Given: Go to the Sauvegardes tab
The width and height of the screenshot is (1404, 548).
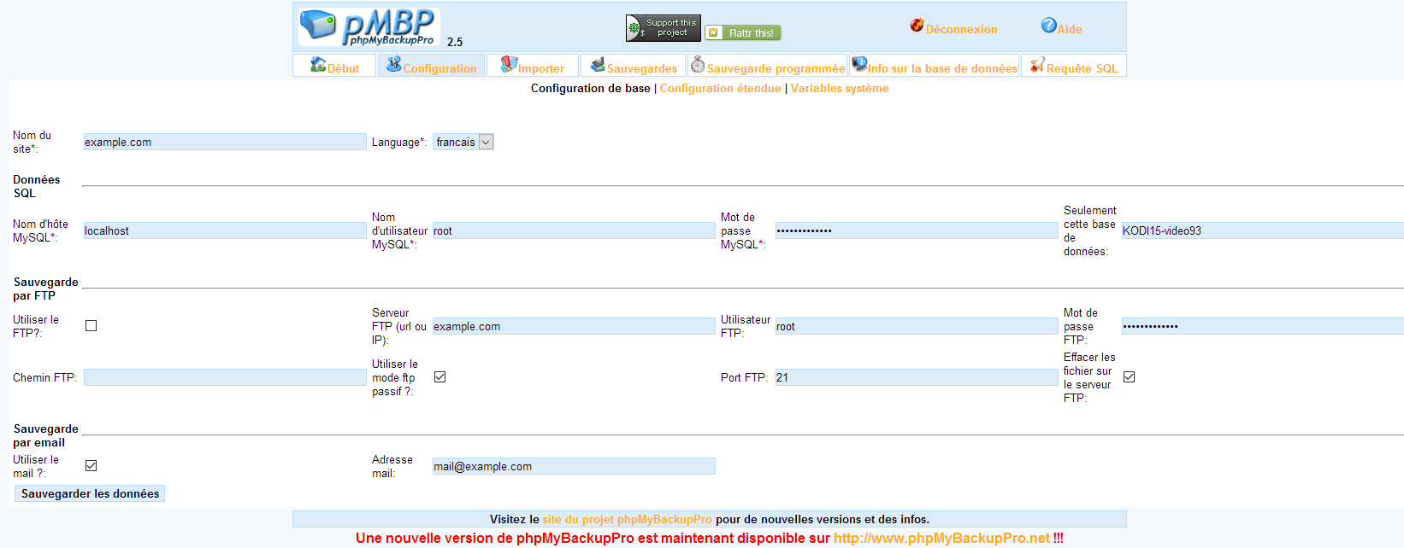Looking at the screenshot, I should tap(634, 66).
